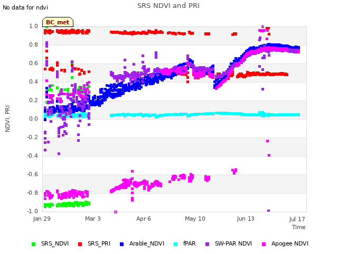
Task: Select the Apogee NDVI legend label
Action: [290, 243]
